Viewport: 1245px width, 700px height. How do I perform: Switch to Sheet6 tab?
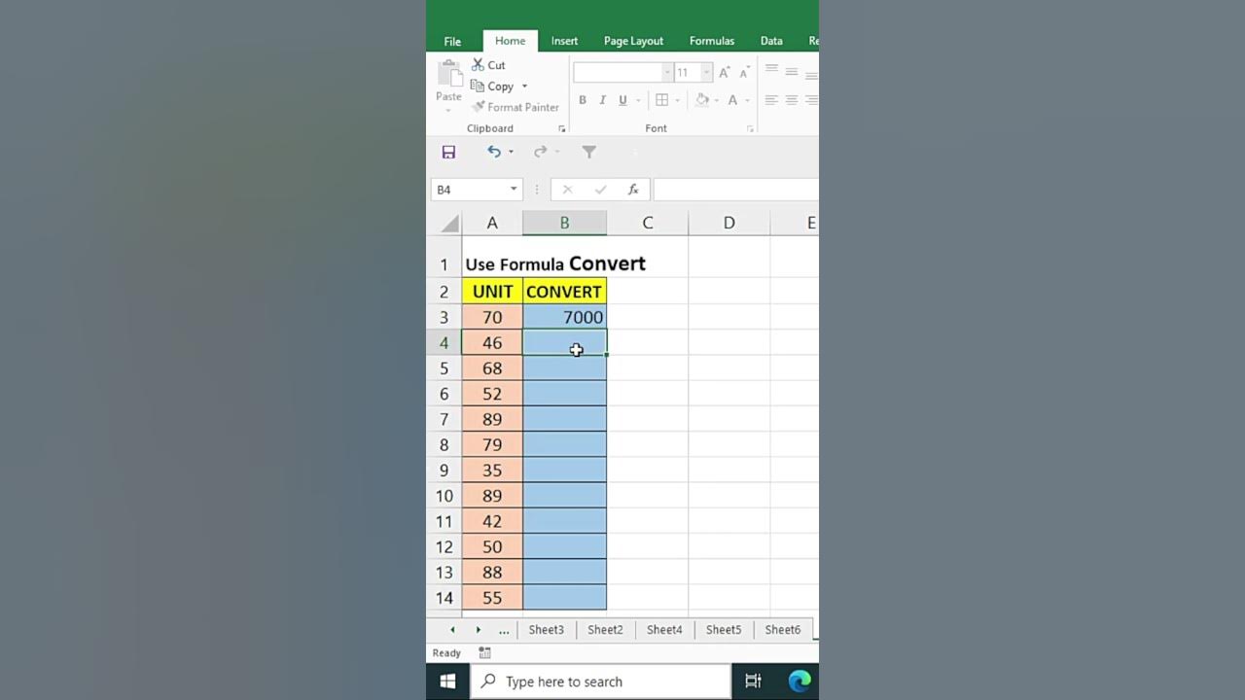pyautogui.click(x=783, y=629)
